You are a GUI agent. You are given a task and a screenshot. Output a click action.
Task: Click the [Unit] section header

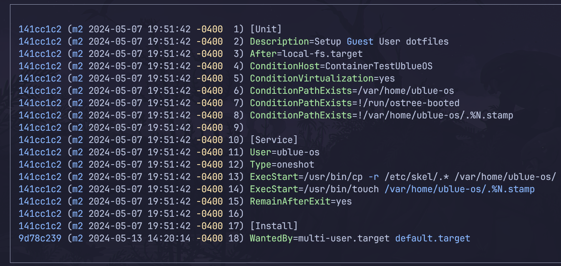coord(266,29)
